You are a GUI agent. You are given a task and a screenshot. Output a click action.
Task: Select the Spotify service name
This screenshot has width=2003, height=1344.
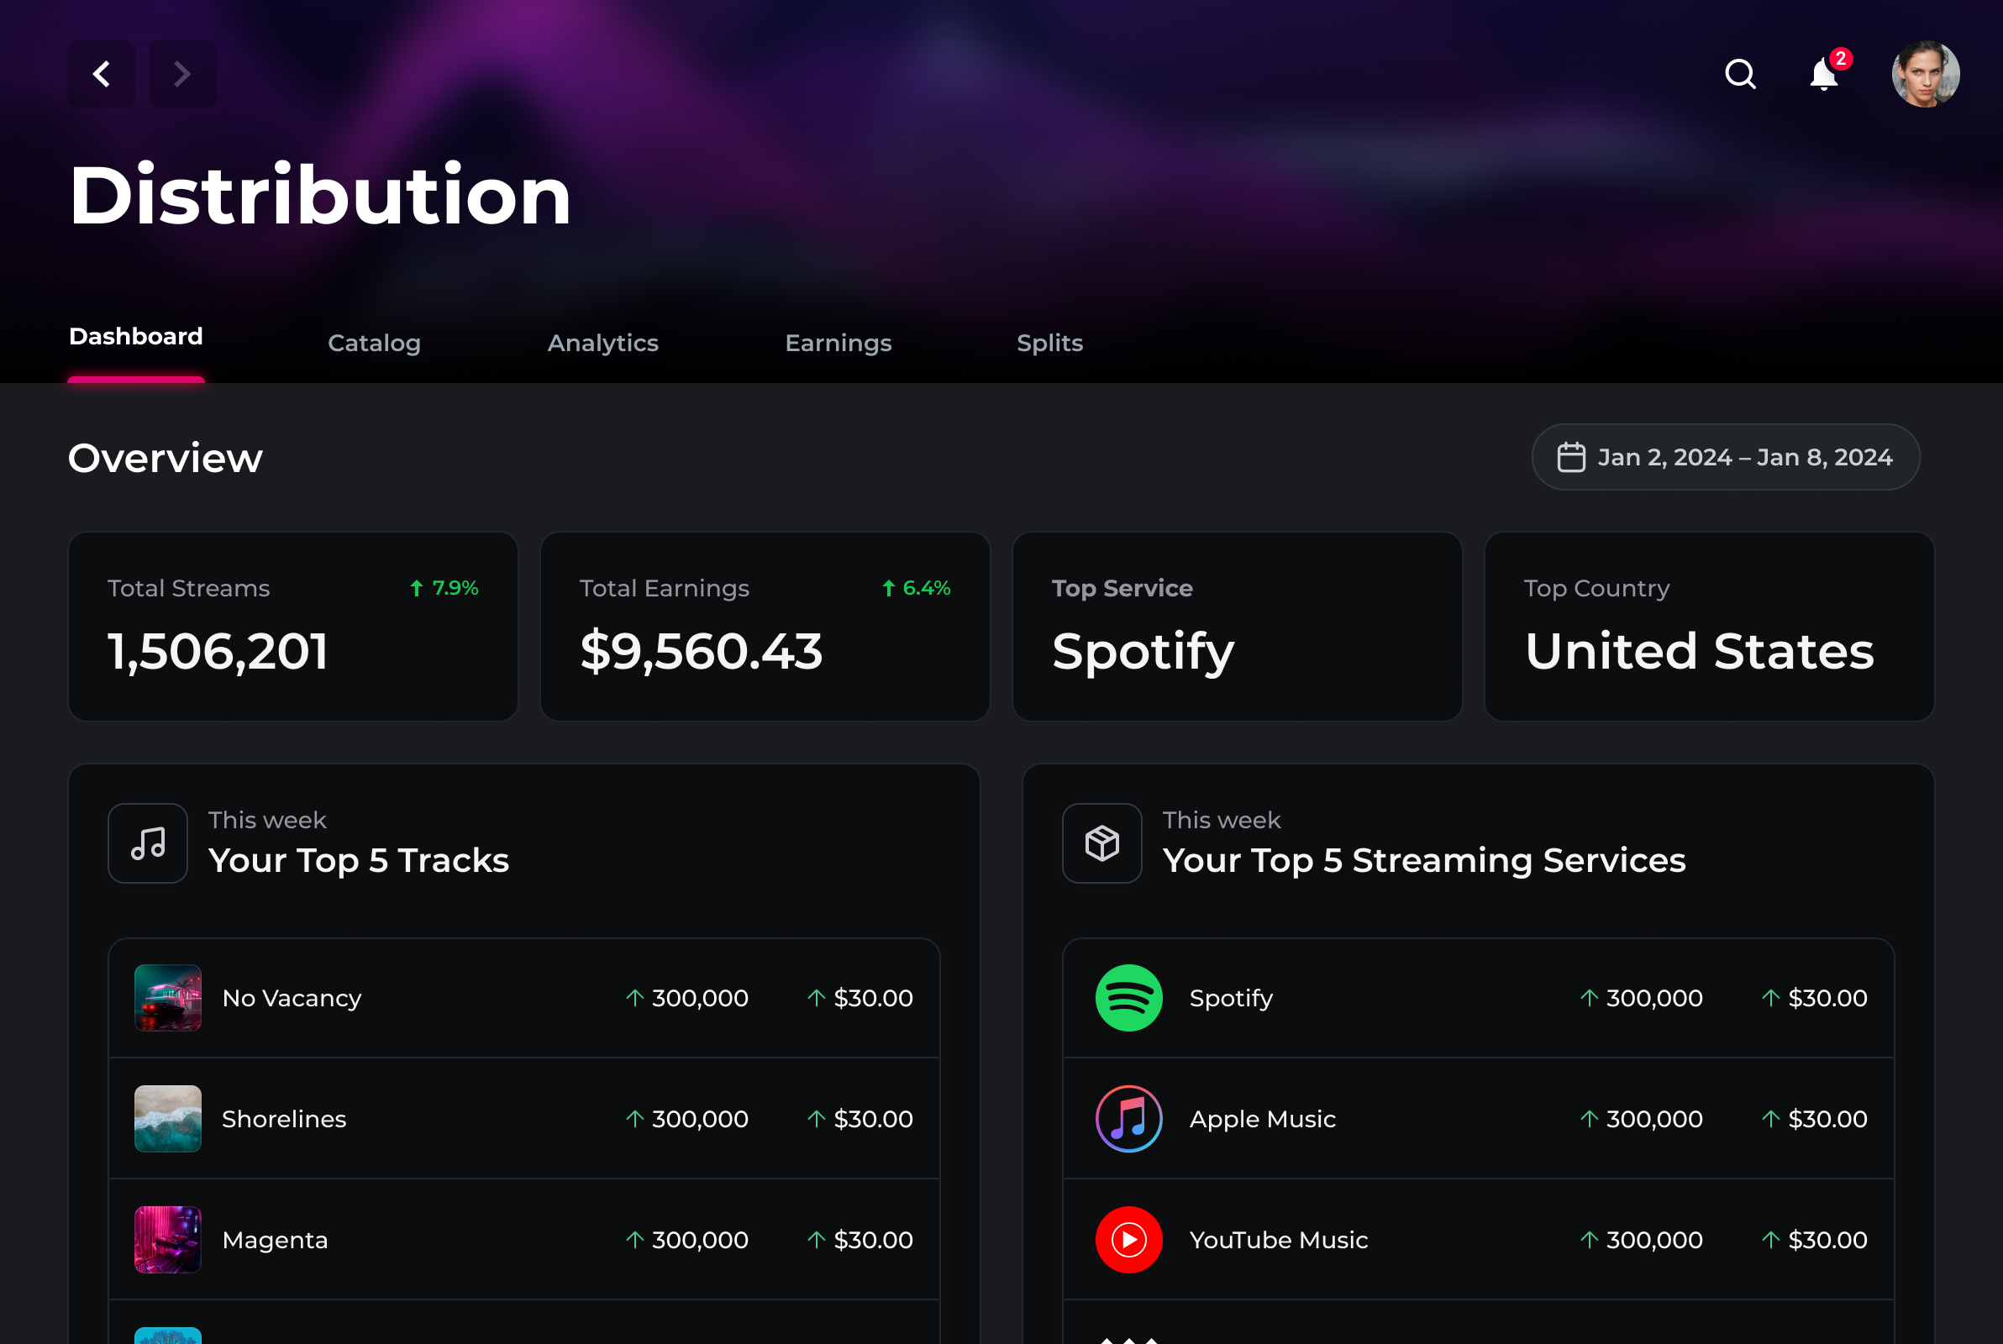[1231, 998]
